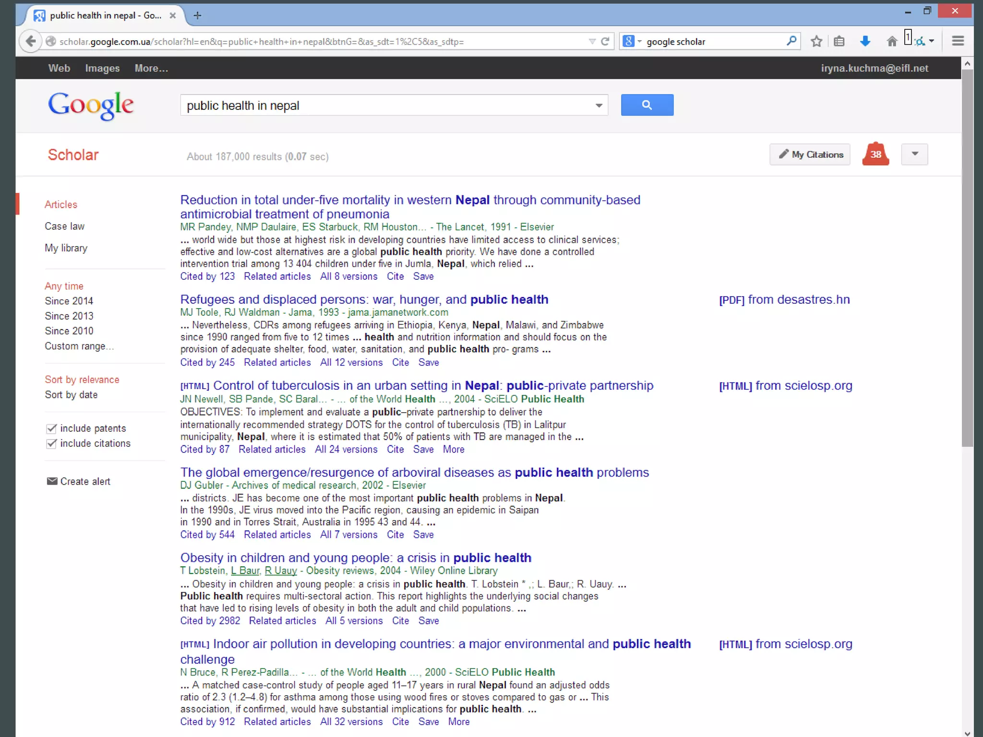
Task: Open downloads via blue arrow icon
Action: (865, 41)
